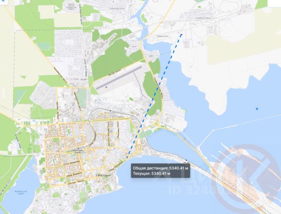Click the 31 км railway stop marker
Screen dimensions: 281x214
click(186, 160)
